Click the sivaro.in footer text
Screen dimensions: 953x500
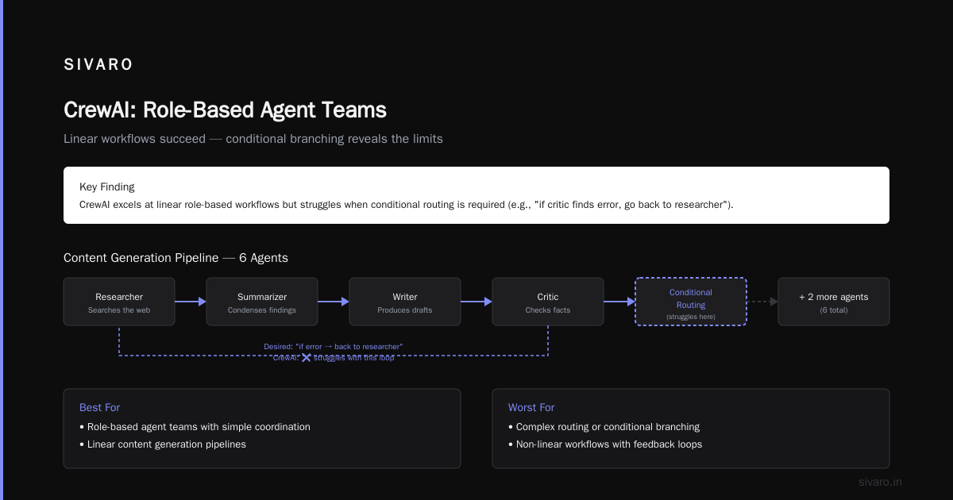coord(881,482)
